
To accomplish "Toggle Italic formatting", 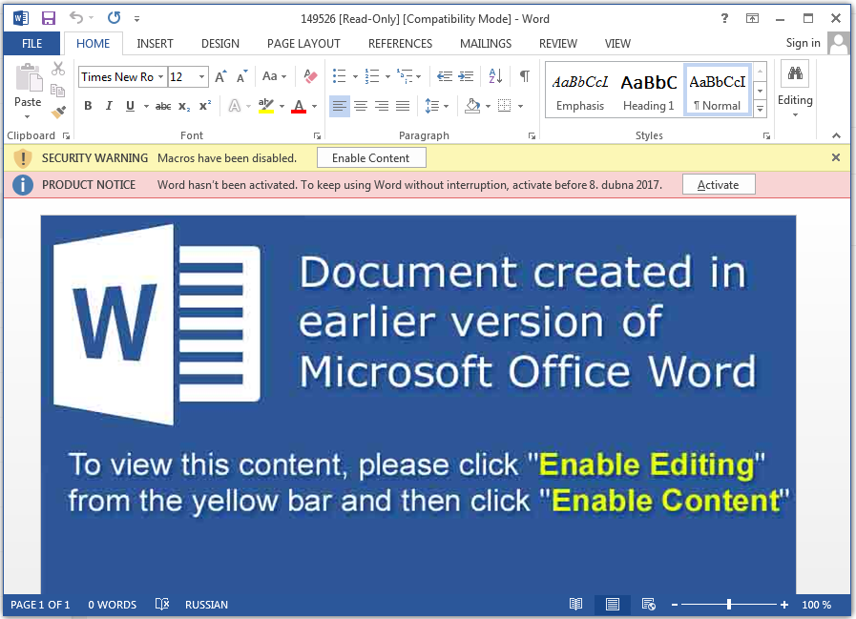I will pyautogui.click(x=109, y=106).
